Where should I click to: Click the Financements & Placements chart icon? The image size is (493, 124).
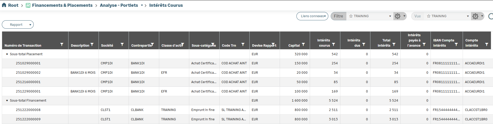click(28, 5)
